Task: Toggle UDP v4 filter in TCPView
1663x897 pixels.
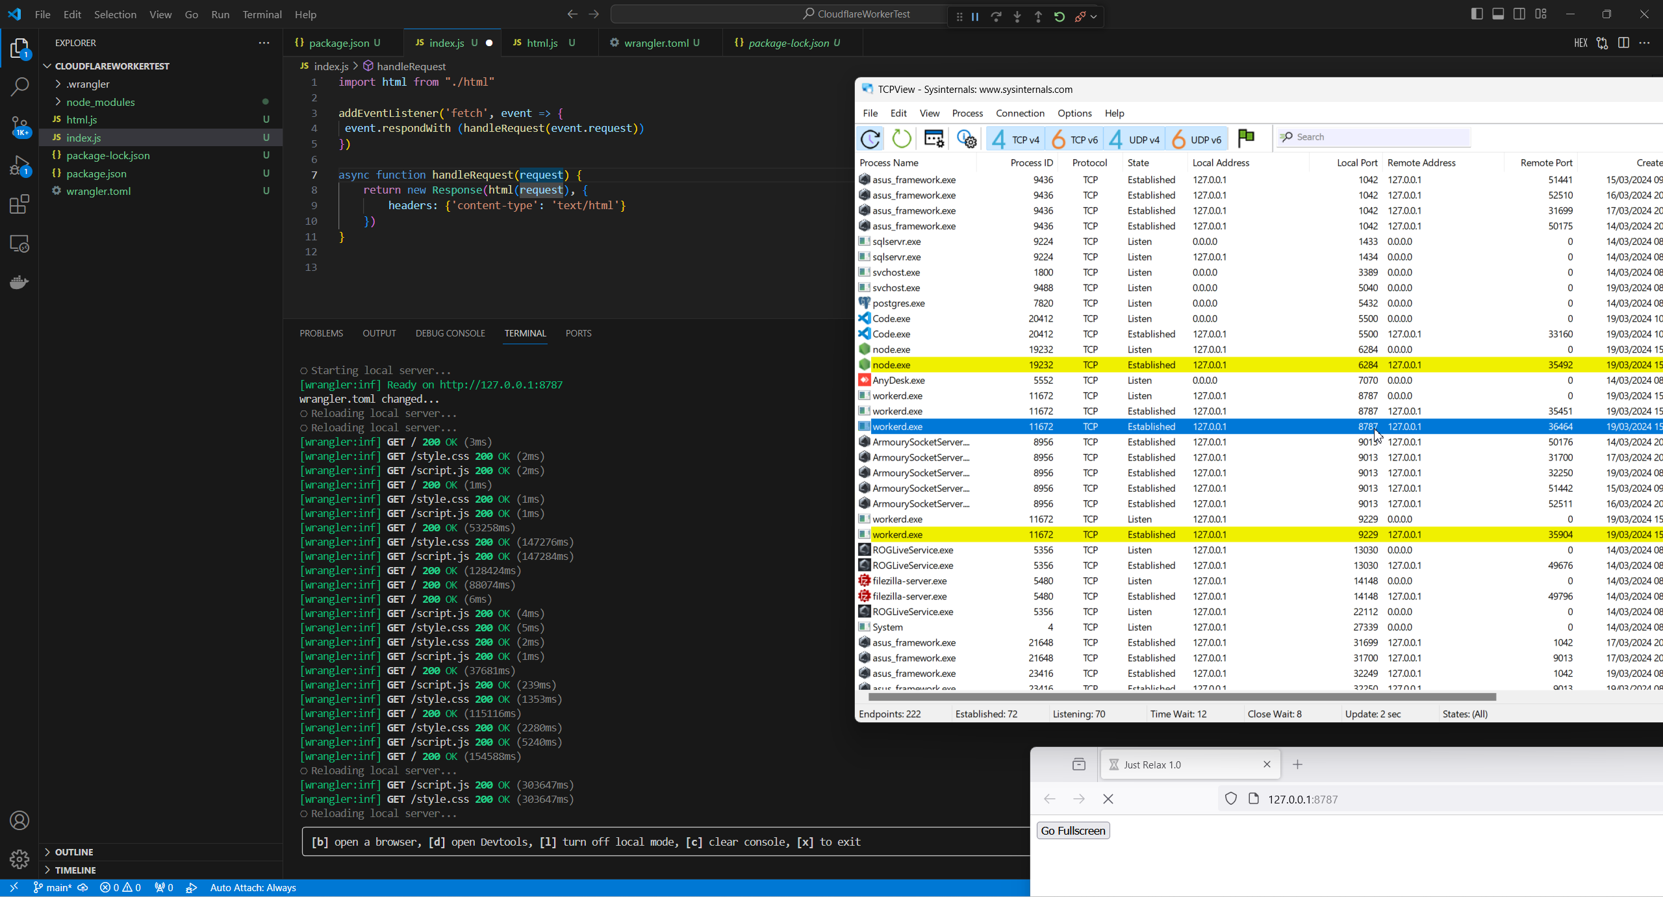Action: [1135, 139]
